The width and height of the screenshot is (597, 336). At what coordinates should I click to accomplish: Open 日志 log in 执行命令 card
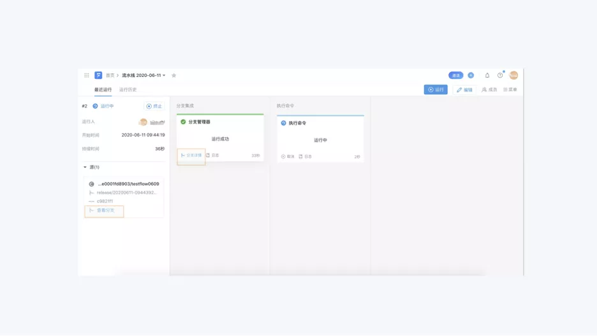pos(306,157)
